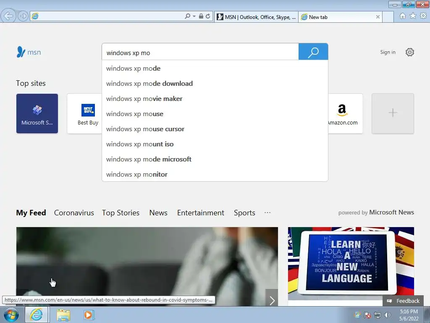Select the Coronavirus feed tab
Viewport: 430px width, 323px height.
tap(74, 212)
